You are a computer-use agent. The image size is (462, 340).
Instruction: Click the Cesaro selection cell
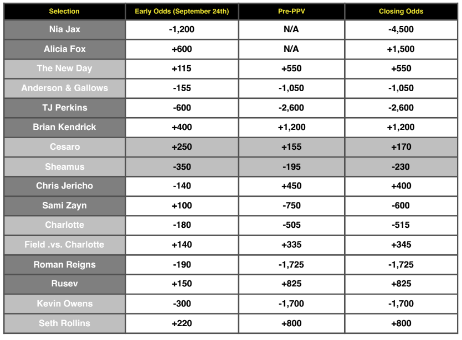(64, 147)
